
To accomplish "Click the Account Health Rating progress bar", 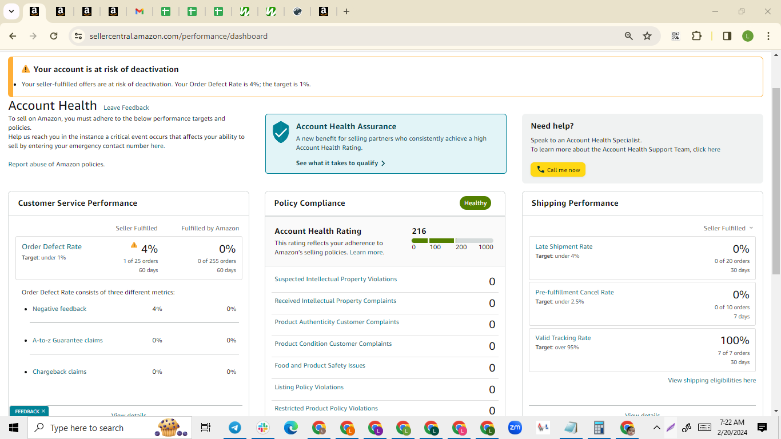I will [452, 241].
